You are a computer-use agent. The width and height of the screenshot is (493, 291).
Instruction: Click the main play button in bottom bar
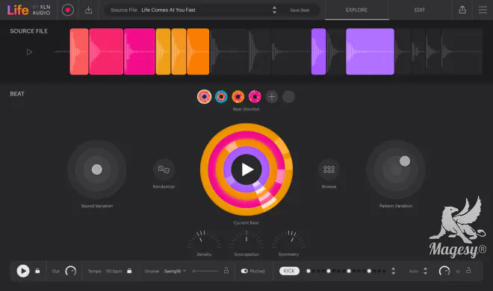pyautogui.click(x=23, y=271)
